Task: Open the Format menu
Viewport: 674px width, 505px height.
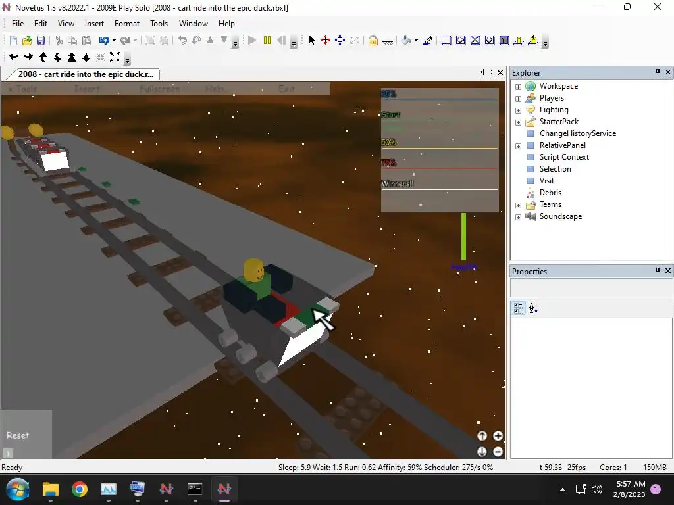Action: click(127, 24)
